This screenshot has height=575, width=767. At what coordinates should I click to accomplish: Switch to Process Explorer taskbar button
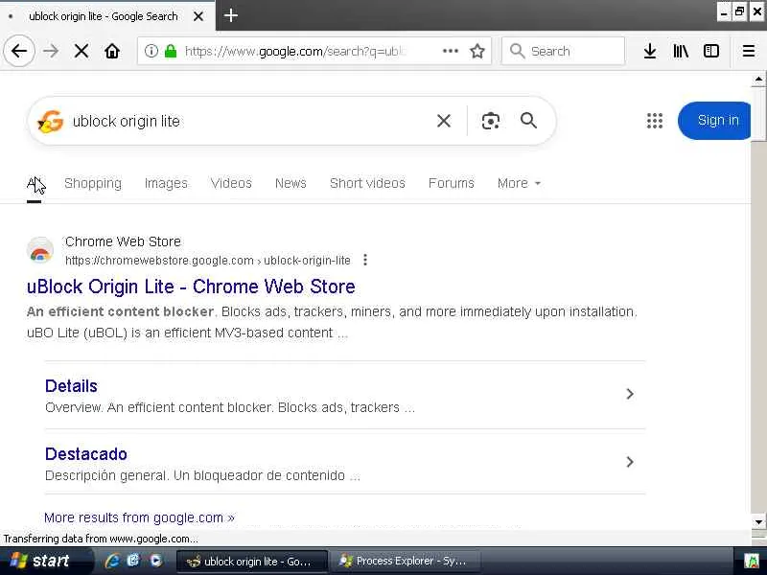404,561
